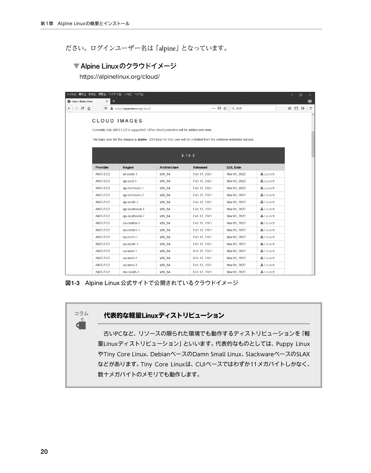
Task: Click the 代表的な軽量Linuxディストリビューション column title
Action: coord(164,315)
